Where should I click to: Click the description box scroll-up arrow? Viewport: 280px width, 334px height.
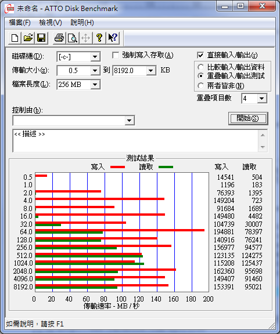[x=263, y=135]
